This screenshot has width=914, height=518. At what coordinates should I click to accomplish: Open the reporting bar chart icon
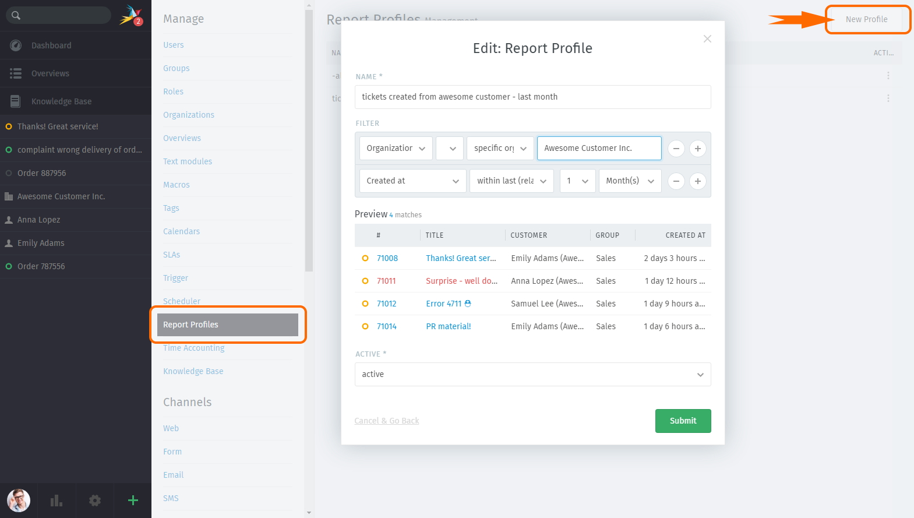57,501
